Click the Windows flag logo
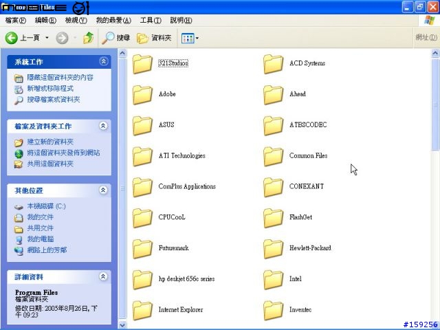Screen dimensions: 440x330 pyautogui.click(x=429, y=20)
